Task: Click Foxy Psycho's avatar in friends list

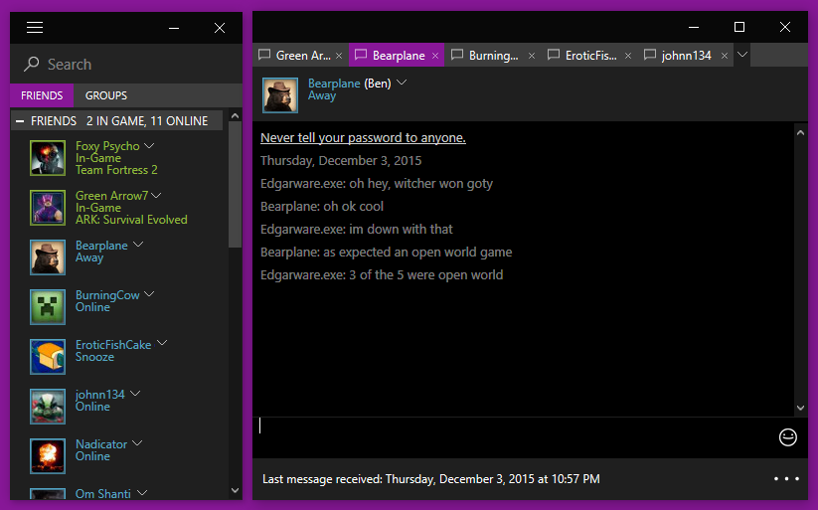Action: [x=47, y=158]
